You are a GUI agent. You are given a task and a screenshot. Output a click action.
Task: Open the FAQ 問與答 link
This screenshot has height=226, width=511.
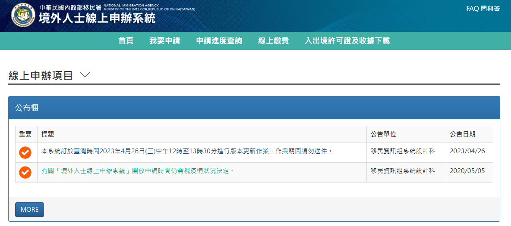pyautogui.click(x=483, y=9)
